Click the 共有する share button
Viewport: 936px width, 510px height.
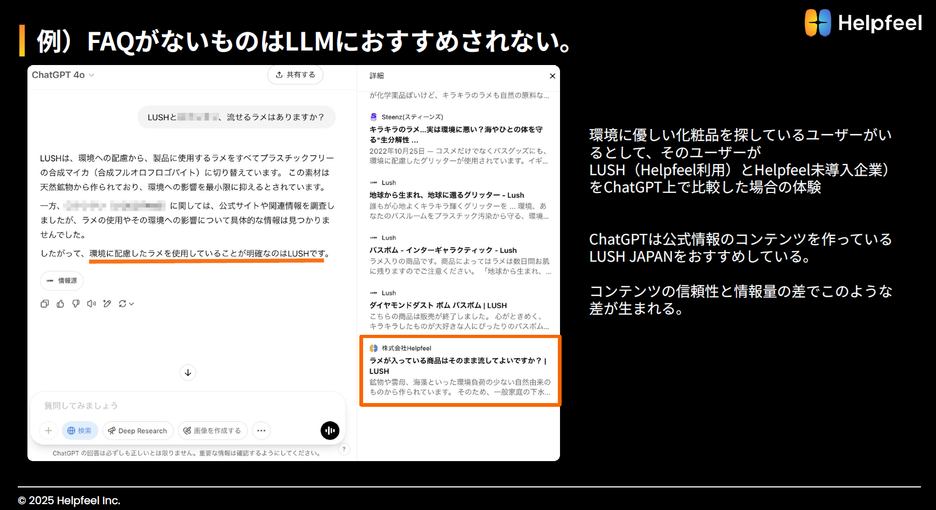tap(295, 75)
